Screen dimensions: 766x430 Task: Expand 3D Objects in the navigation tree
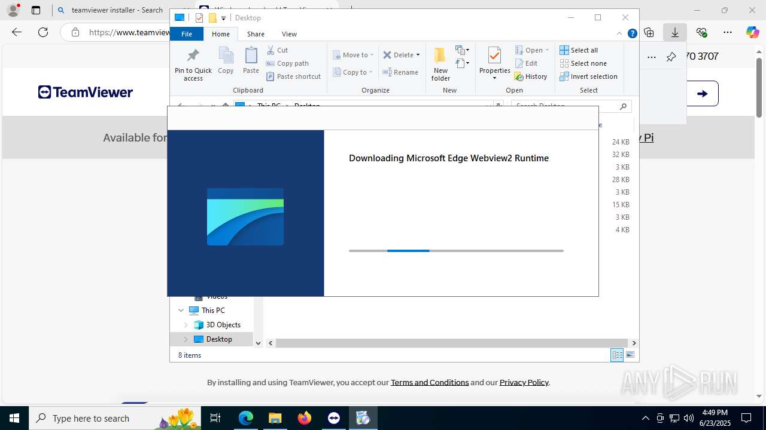coord(186,325)
